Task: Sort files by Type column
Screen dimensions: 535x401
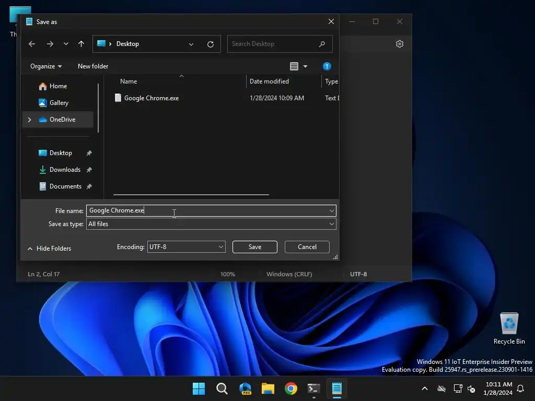Action: 331,81
